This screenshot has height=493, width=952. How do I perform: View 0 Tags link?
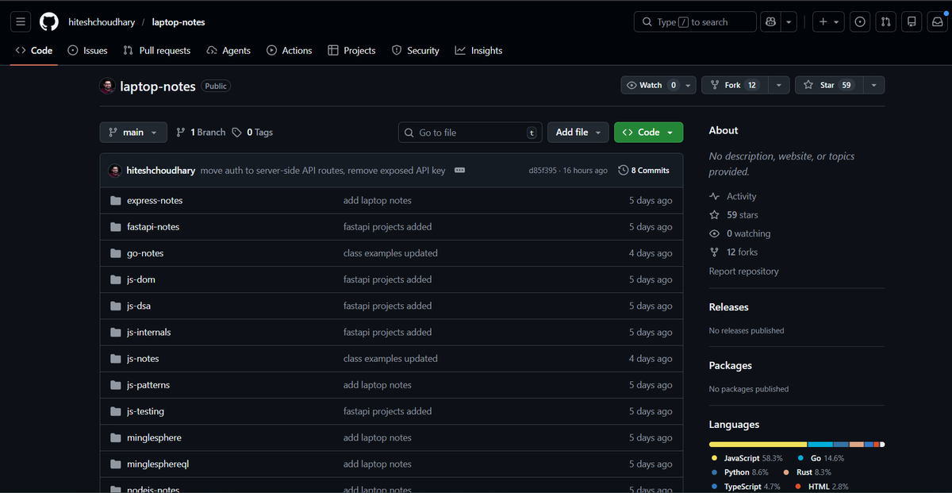[x=252, y=133]
